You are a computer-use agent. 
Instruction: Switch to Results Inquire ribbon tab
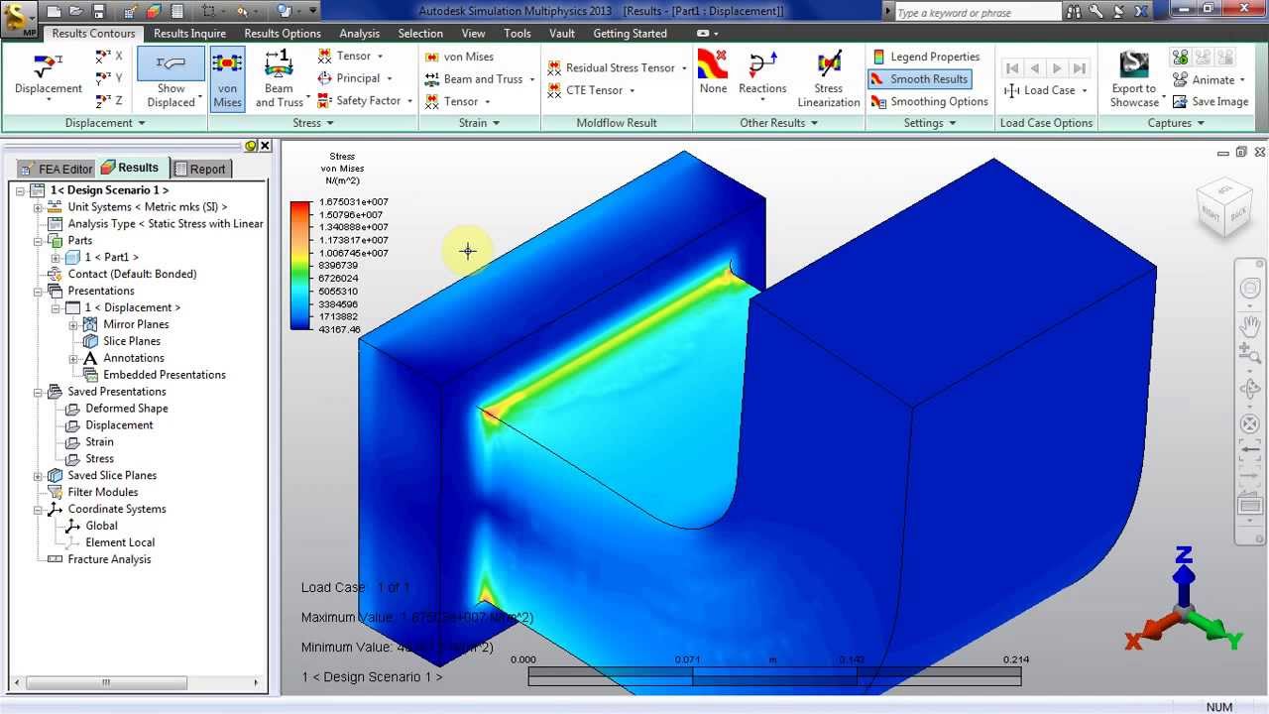[x=190, y=34]
